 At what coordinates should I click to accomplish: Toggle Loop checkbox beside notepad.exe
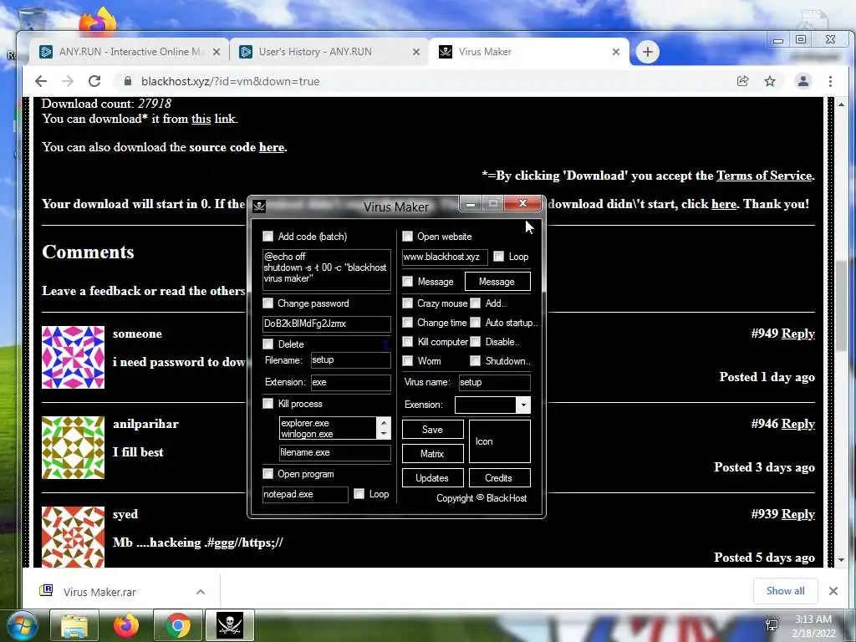359,493
